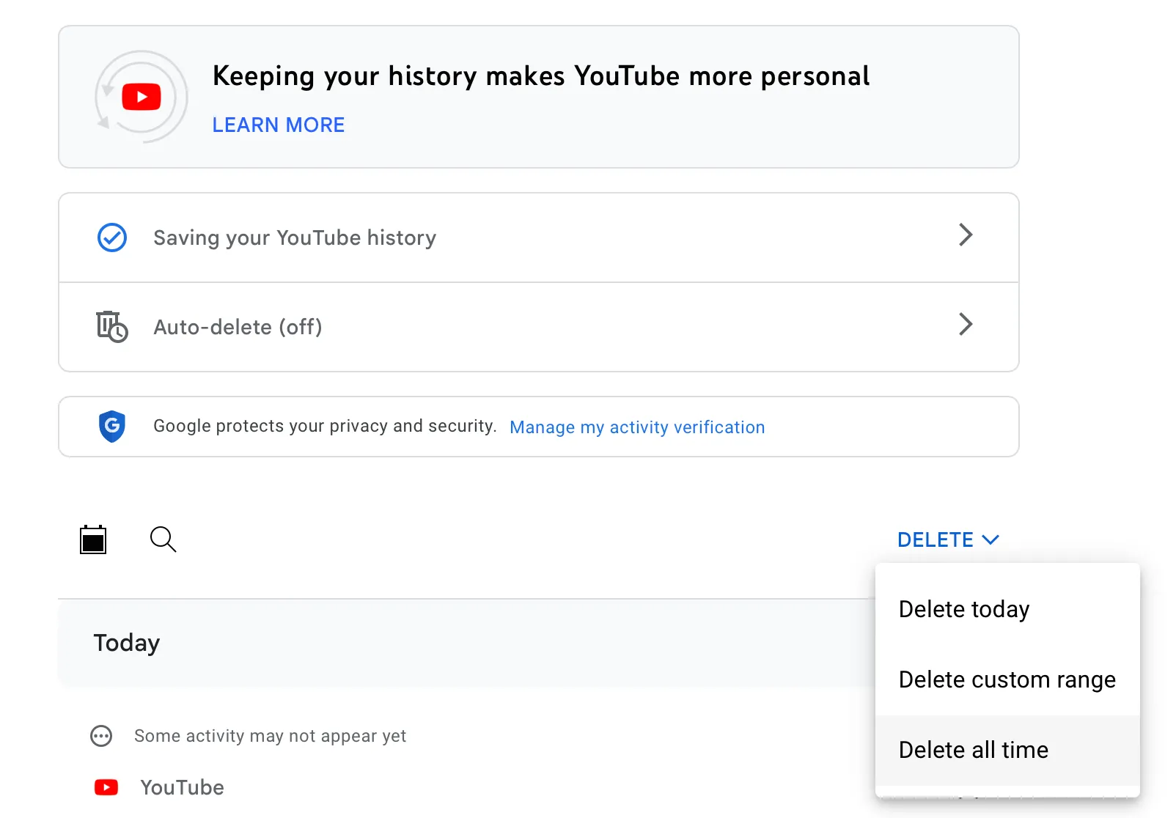Open Saving your YouTube history settings

pyautogui.click(x=539, y=237)
